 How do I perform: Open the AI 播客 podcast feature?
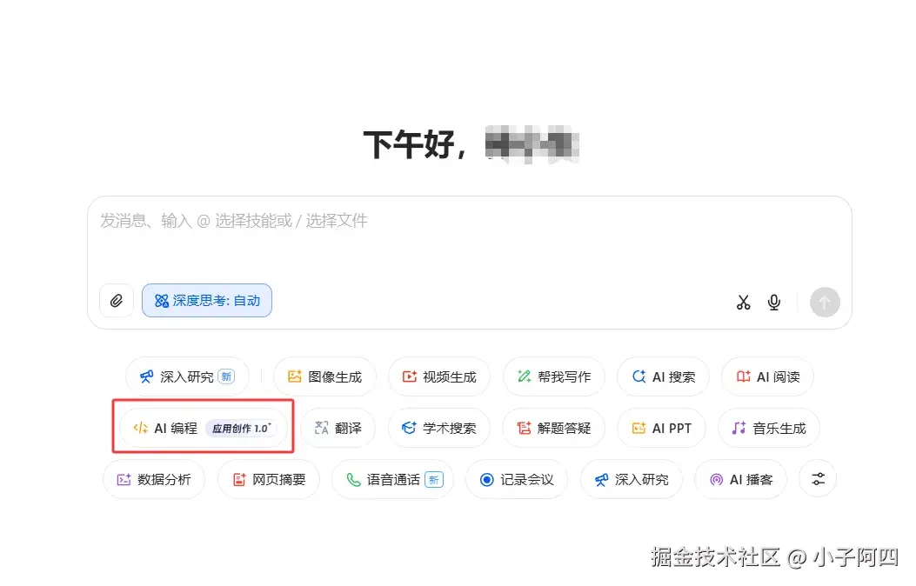741,479
